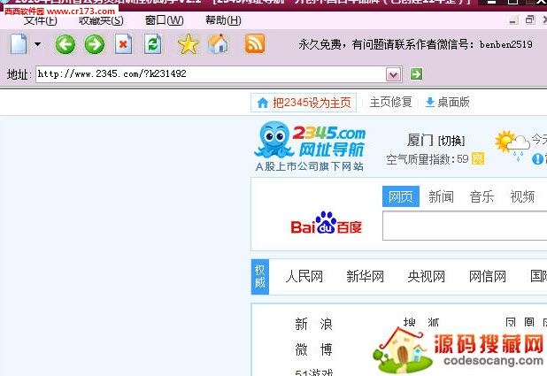The height and width of the screenshot is (376, 547).
Task: Refresh the page using green refresh icon
Action: tap(153, 44)
